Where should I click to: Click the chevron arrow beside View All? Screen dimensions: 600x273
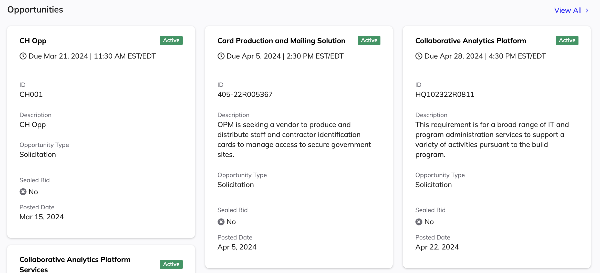coord(587,10)
